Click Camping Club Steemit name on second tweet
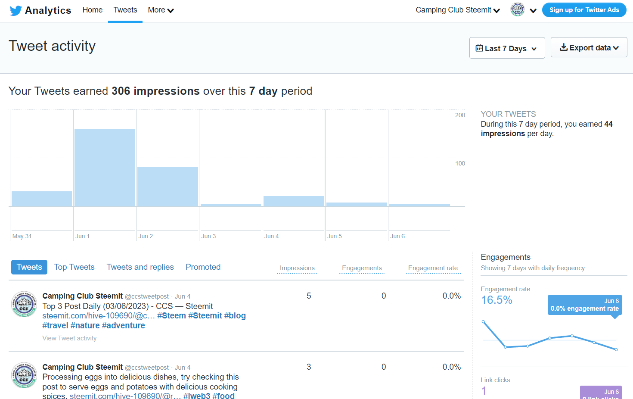The height and width of the screenshot is (399, 633). 82,367
